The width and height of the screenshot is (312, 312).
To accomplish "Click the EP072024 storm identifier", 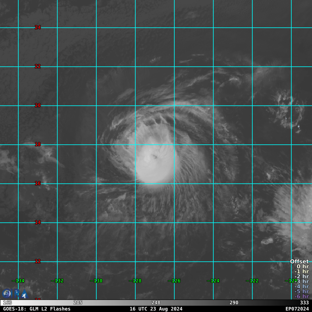I will 297,309.
